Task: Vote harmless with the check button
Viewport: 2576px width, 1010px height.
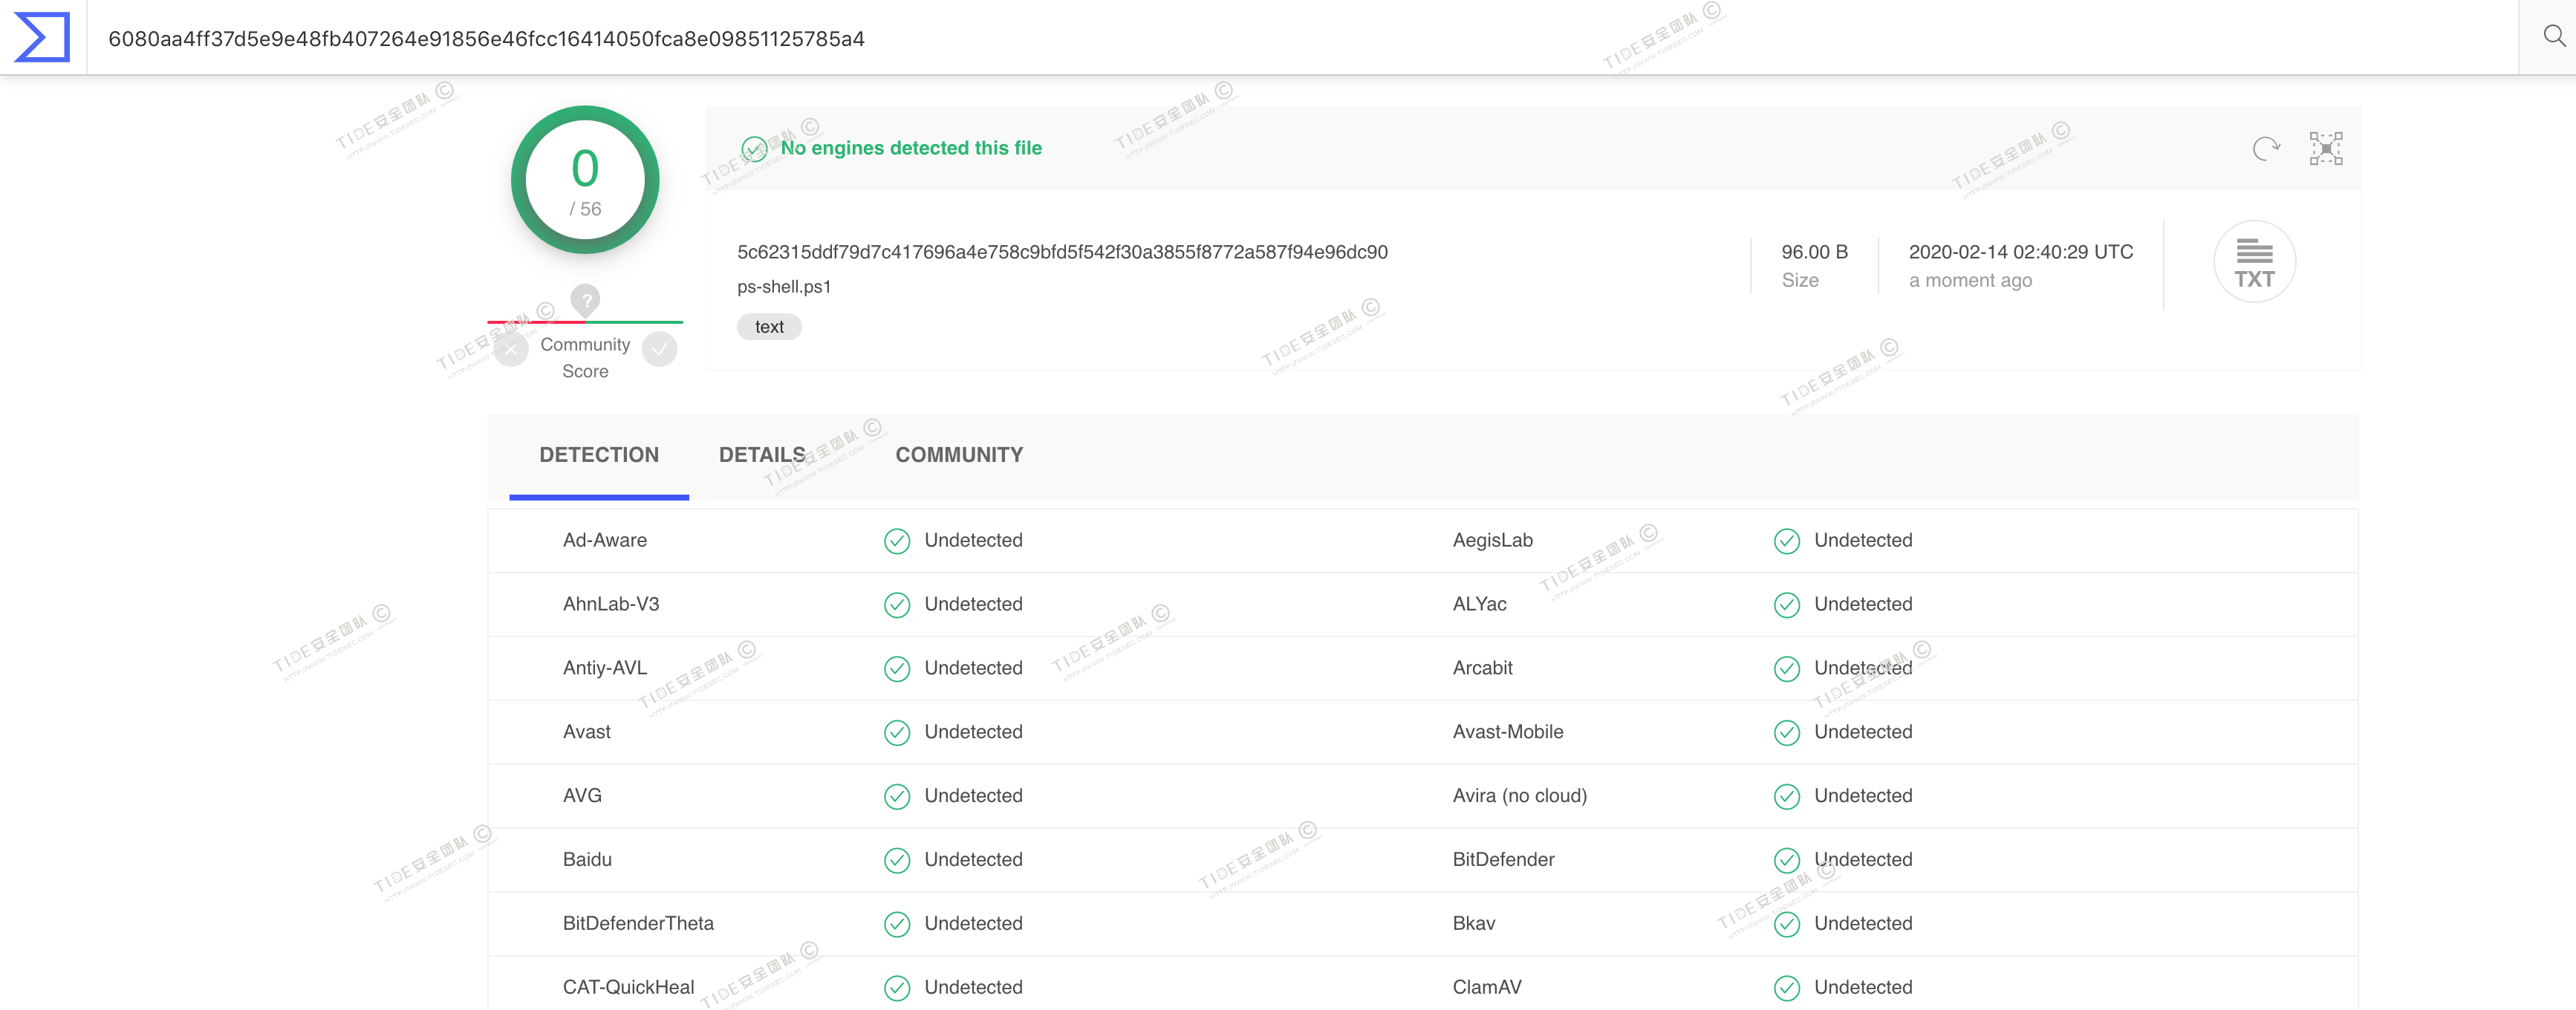Action: (x=659, y=350)
